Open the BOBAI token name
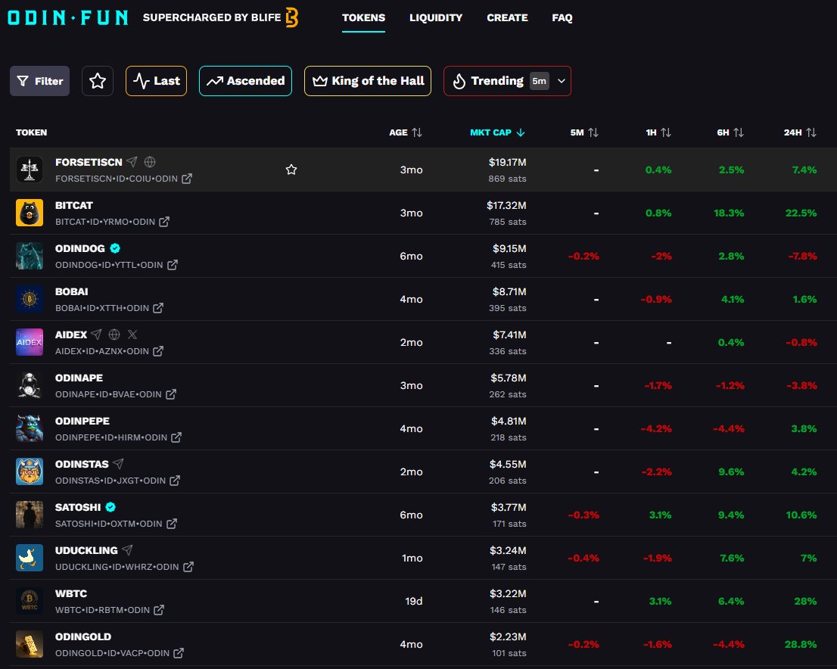This screenshot has height=669, width=837. pos(72,291)
